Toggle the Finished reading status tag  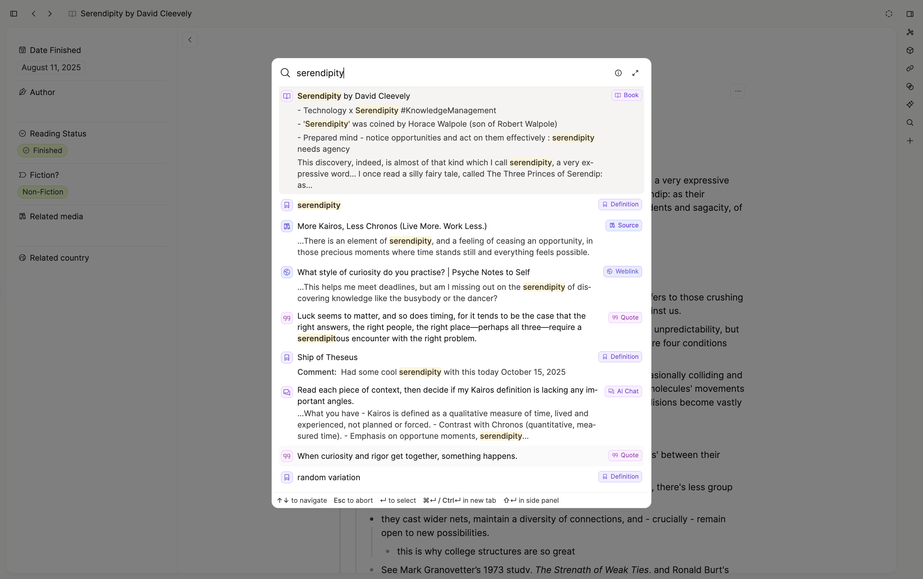pyautogui.click(x=42, y=150)
